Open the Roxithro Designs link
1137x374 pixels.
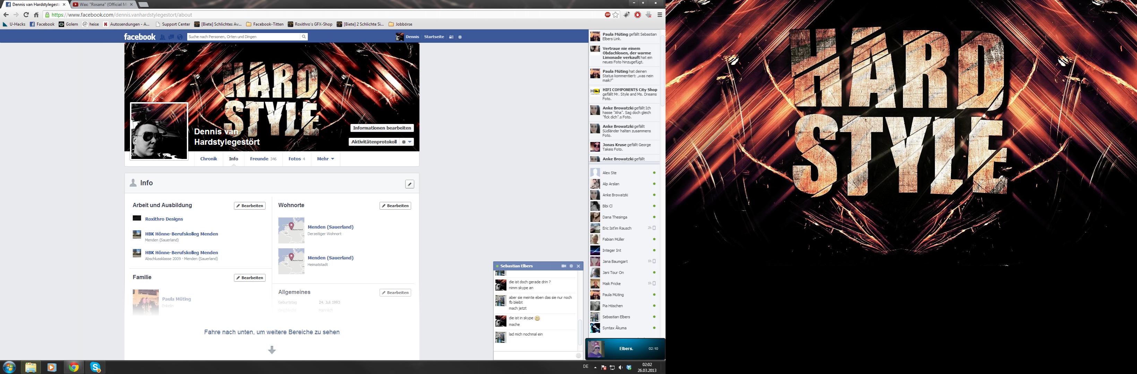click(164, 219)
